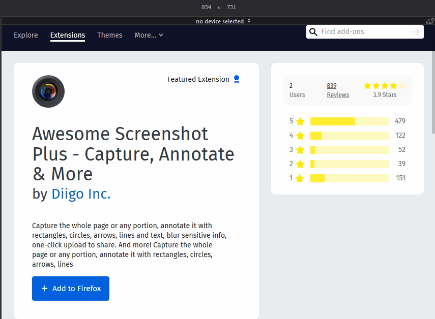This screenshot has width=435, height=319.
Task: Click the 3.9 Stars rating stars
Action: [385, 86]
